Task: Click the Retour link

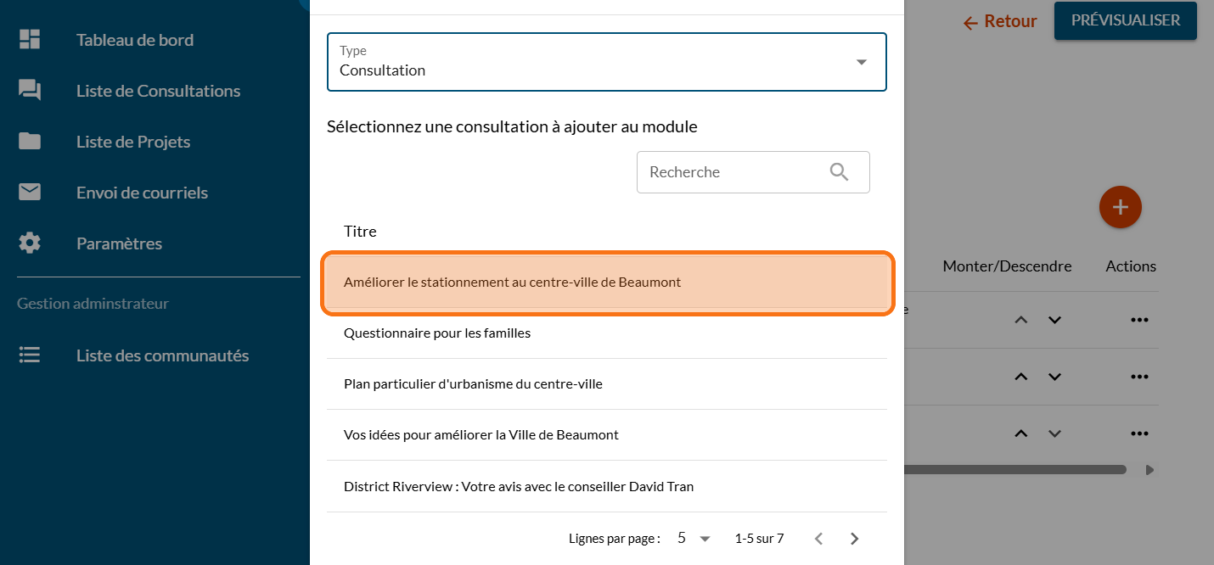Action: click(1000, 22)
